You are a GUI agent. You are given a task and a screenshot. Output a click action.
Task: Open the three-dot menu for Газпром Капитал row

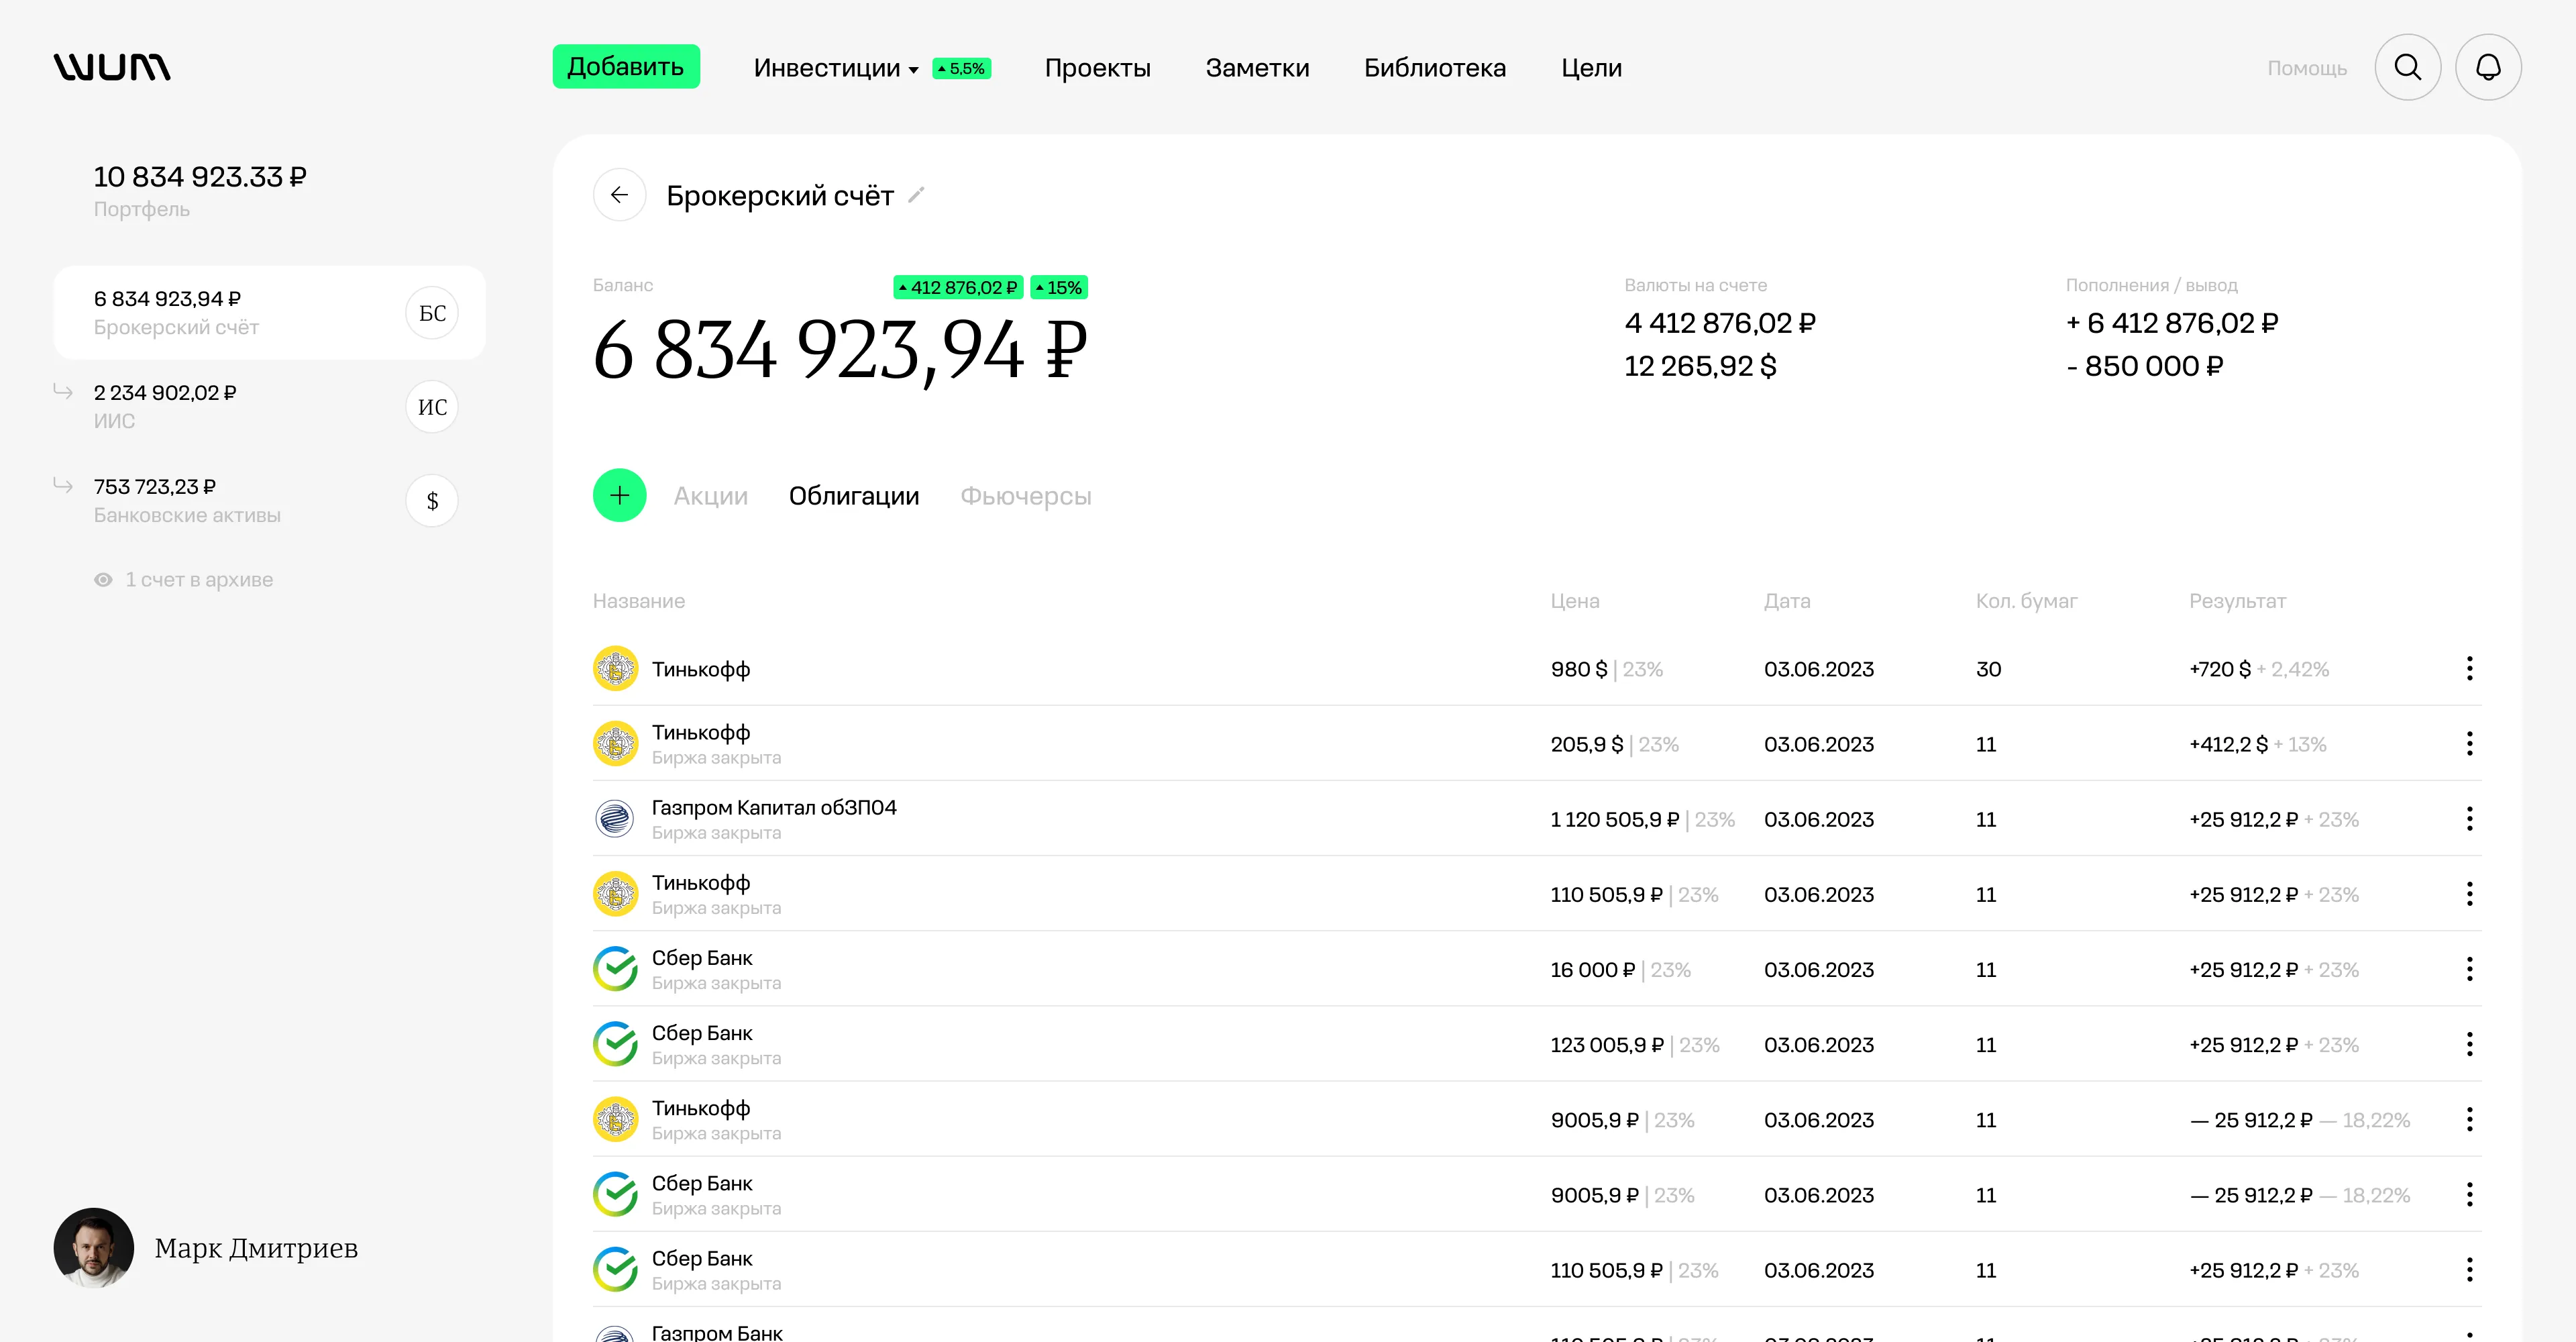(x=2469, y=819)
